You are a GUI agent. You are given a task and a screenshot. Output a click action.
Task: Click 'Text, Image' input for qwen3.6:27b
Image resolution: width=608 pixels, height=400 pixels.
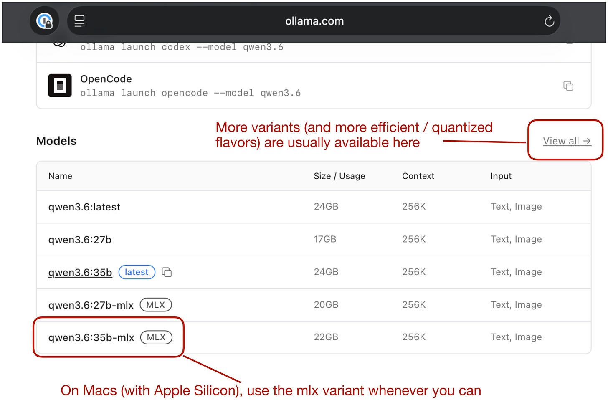pos(516,239)
